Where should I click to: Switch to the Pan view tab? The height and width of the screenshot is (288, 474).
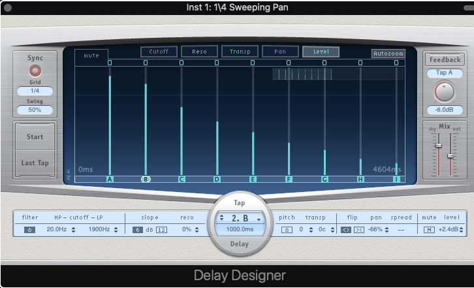[280, 52]
